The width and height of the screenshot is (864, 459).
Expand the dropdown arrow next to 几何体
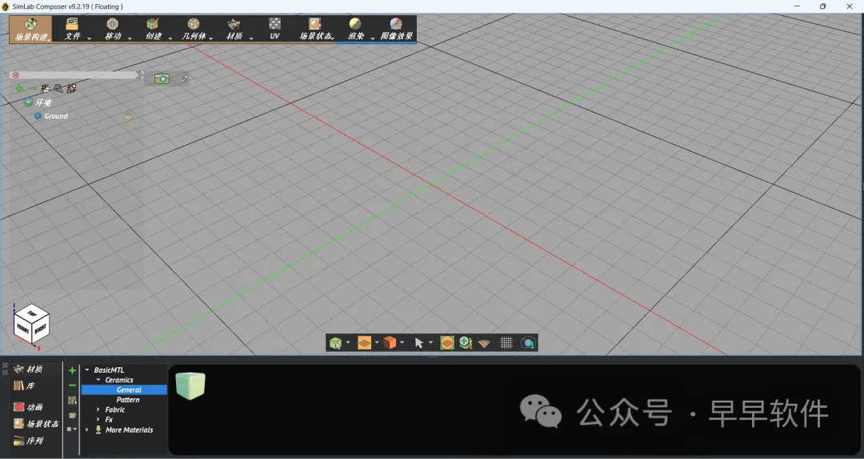point(211,38)
